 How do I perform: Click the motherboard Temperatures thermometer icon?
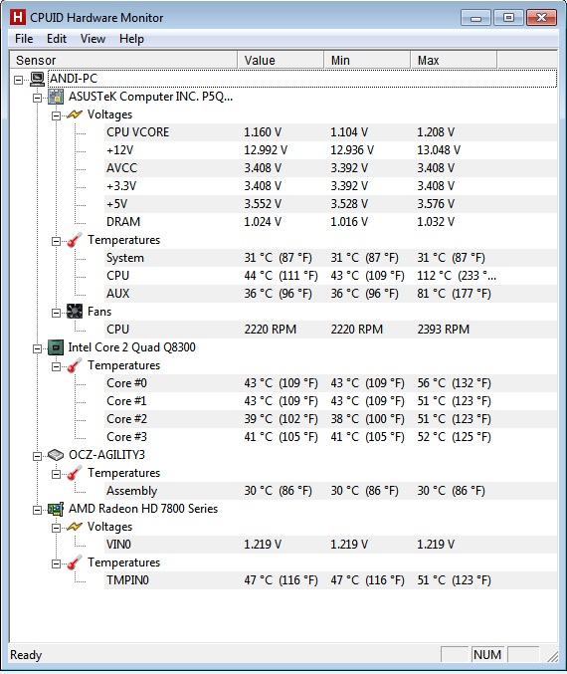pyautogui.click(x=75, y=240)
